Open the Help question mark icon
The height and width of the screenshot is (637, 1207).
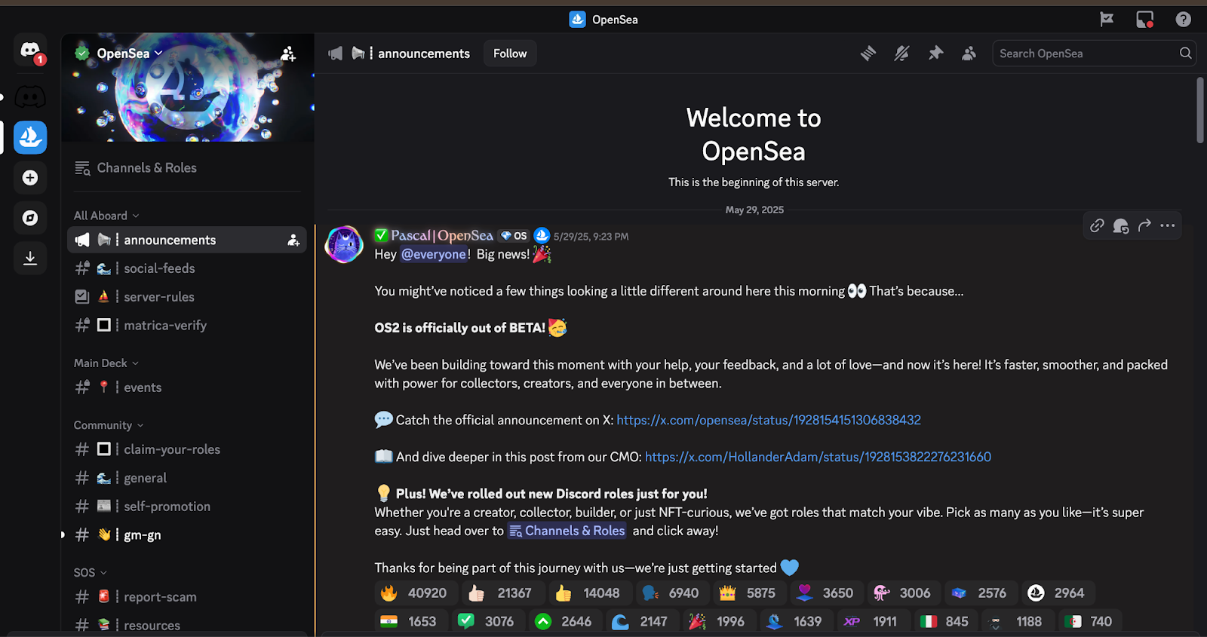coord(1183,20)
